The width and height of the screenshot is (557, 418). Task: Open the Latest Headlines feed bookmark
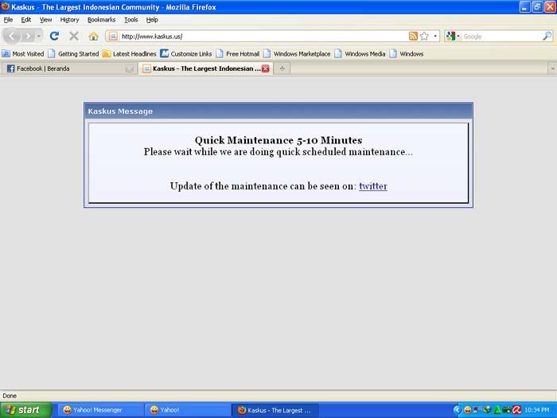pos(130,53)
